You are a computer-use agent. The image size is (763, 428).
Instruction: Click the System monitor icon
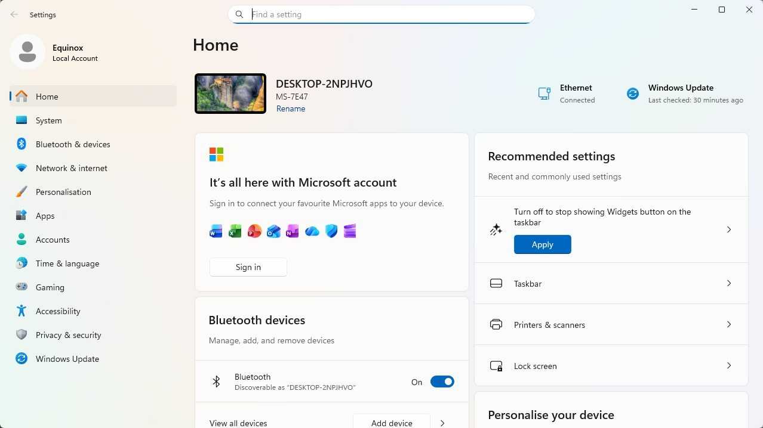tap(21, 120)
